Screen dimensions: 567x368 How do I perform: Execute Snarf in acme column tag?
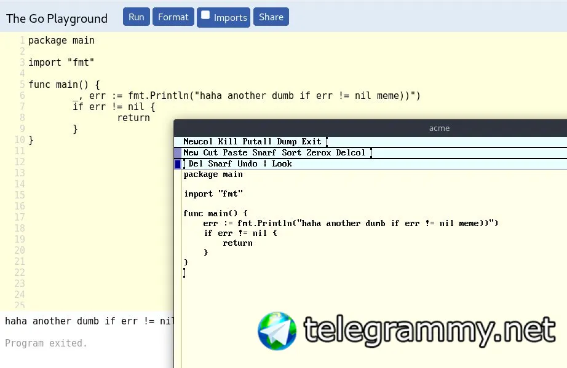click(x=264, y=153)
